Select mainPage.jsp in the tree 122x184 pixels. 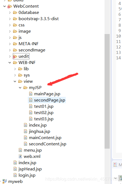[47, 94]
